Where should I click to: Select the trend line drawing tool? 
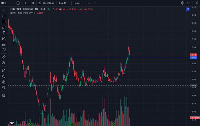[3, 16]
